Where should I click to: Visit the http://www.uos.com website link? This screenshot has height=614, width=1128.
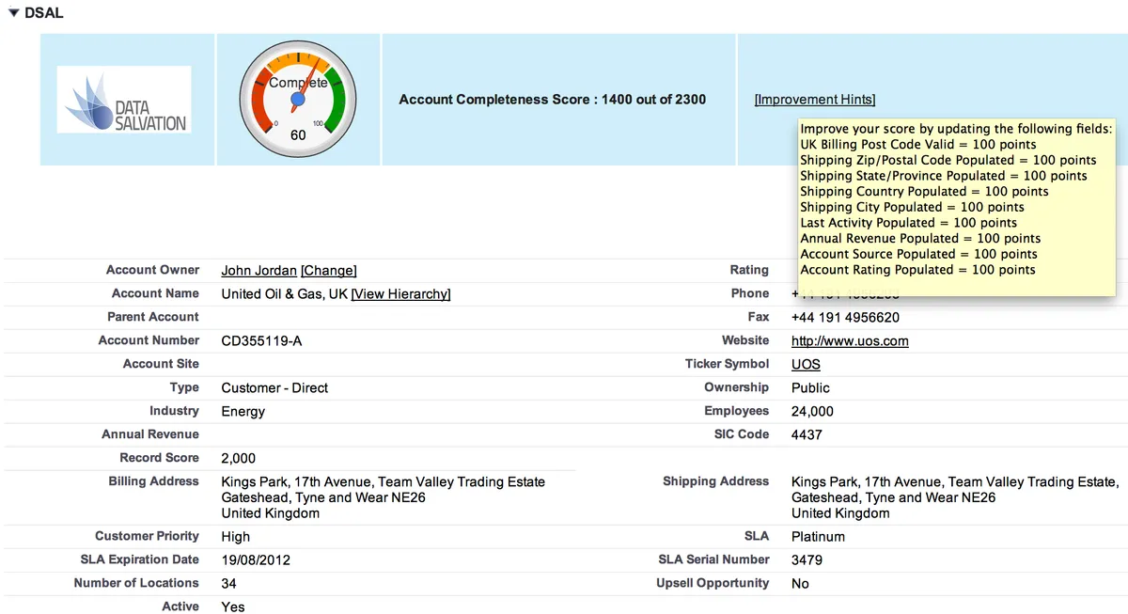click(850, 341)
